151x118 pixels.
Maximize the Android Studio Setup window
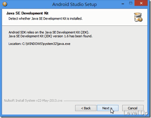click(x=131, y=3)
